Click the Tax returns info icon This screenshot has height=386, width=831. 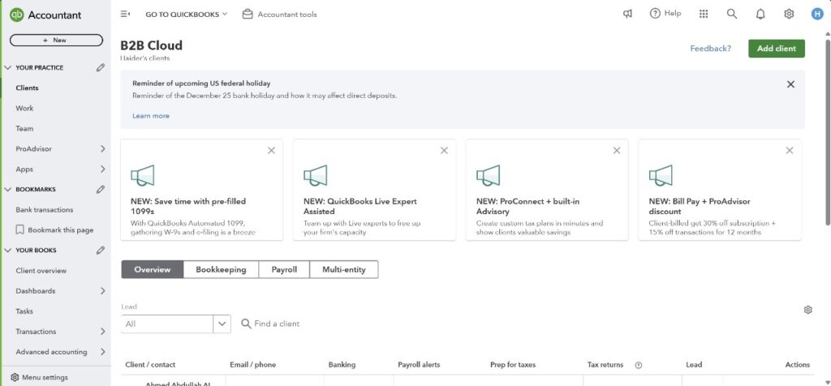(x=639, y=365)
